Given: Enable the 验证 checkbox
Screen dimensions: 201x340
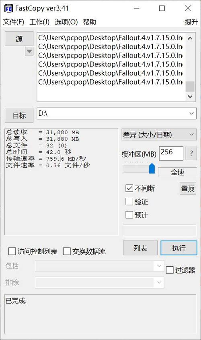Looking at the screenshot, I should (x=129, y=201).
